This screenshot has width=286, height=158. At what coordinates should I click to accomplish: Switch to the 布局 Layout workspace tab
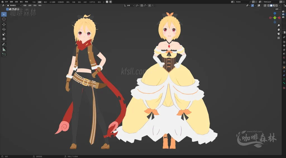pyautogui.click(x=34, y=2)
